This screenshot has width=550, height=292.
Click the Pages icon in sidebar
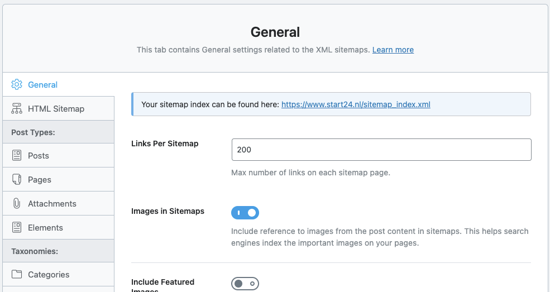[17, 180]
